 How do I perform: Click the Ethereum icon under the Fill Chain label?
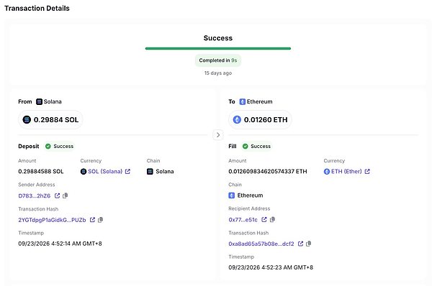[231, 195]
